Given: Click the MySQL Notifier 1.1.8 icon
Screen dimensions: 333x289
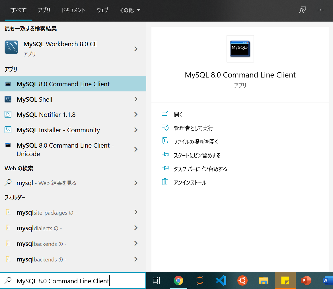Looking at the screenshot, I should [x=8, y=114].
